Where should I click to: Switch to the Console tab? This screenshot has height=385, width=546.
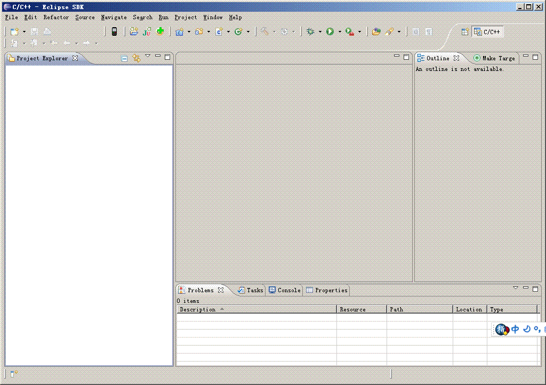click(285, 290)
